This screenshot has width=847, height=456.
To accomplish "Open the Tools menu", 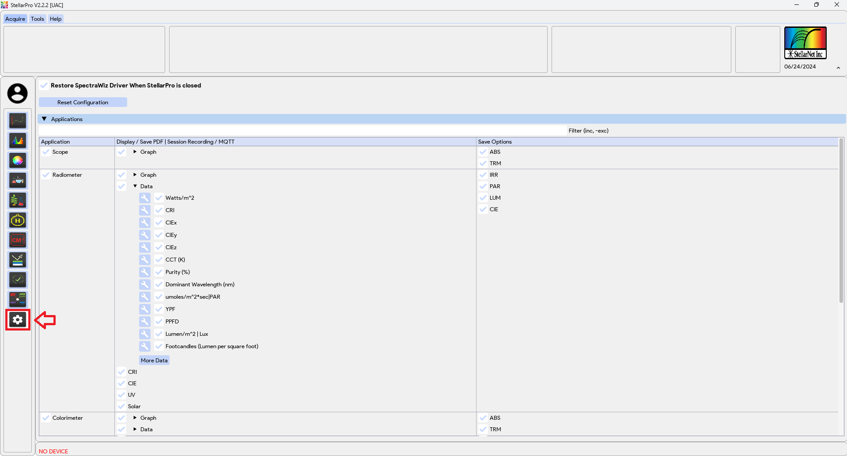I will (x=38, y=19).
